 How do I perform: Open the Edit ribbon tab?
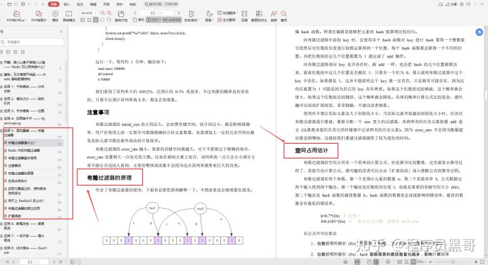point(93,4)
